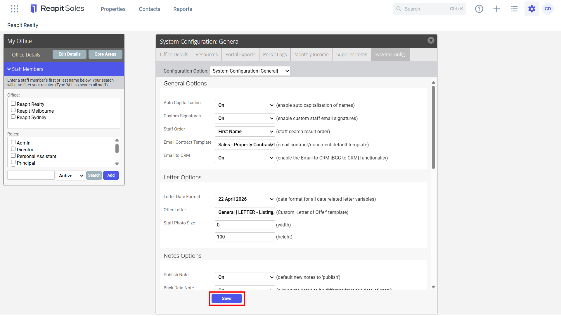Click the Staff Photo Size width field
This screenshot has width=561, height=316.
tap(245, 225)
